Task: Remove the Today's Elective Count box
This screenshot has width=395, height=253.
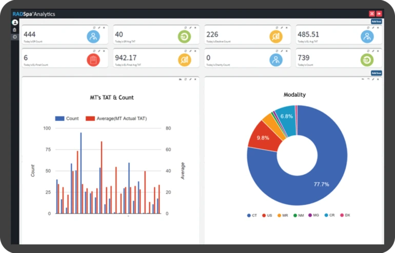Action: [x=286, y=28]
